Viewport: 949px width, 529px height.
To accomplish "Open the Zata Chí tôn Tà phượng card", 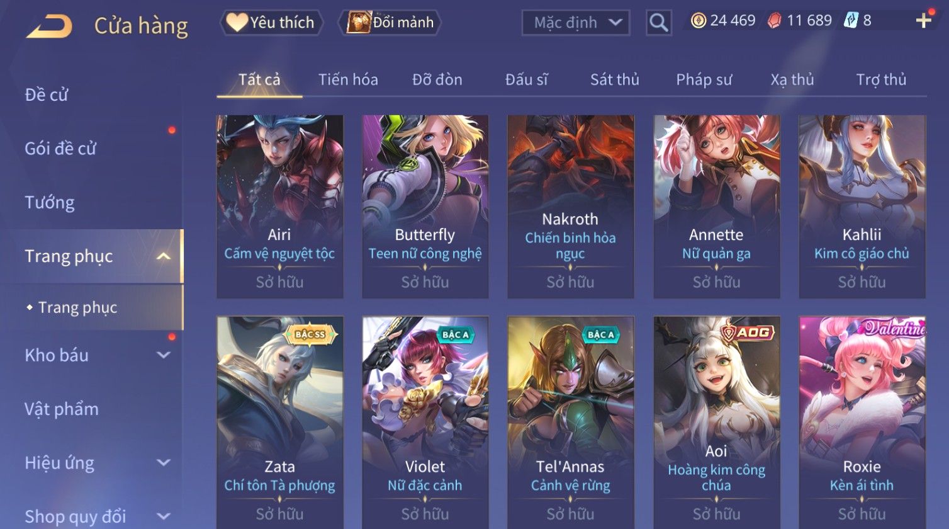I will coord(280,422).
